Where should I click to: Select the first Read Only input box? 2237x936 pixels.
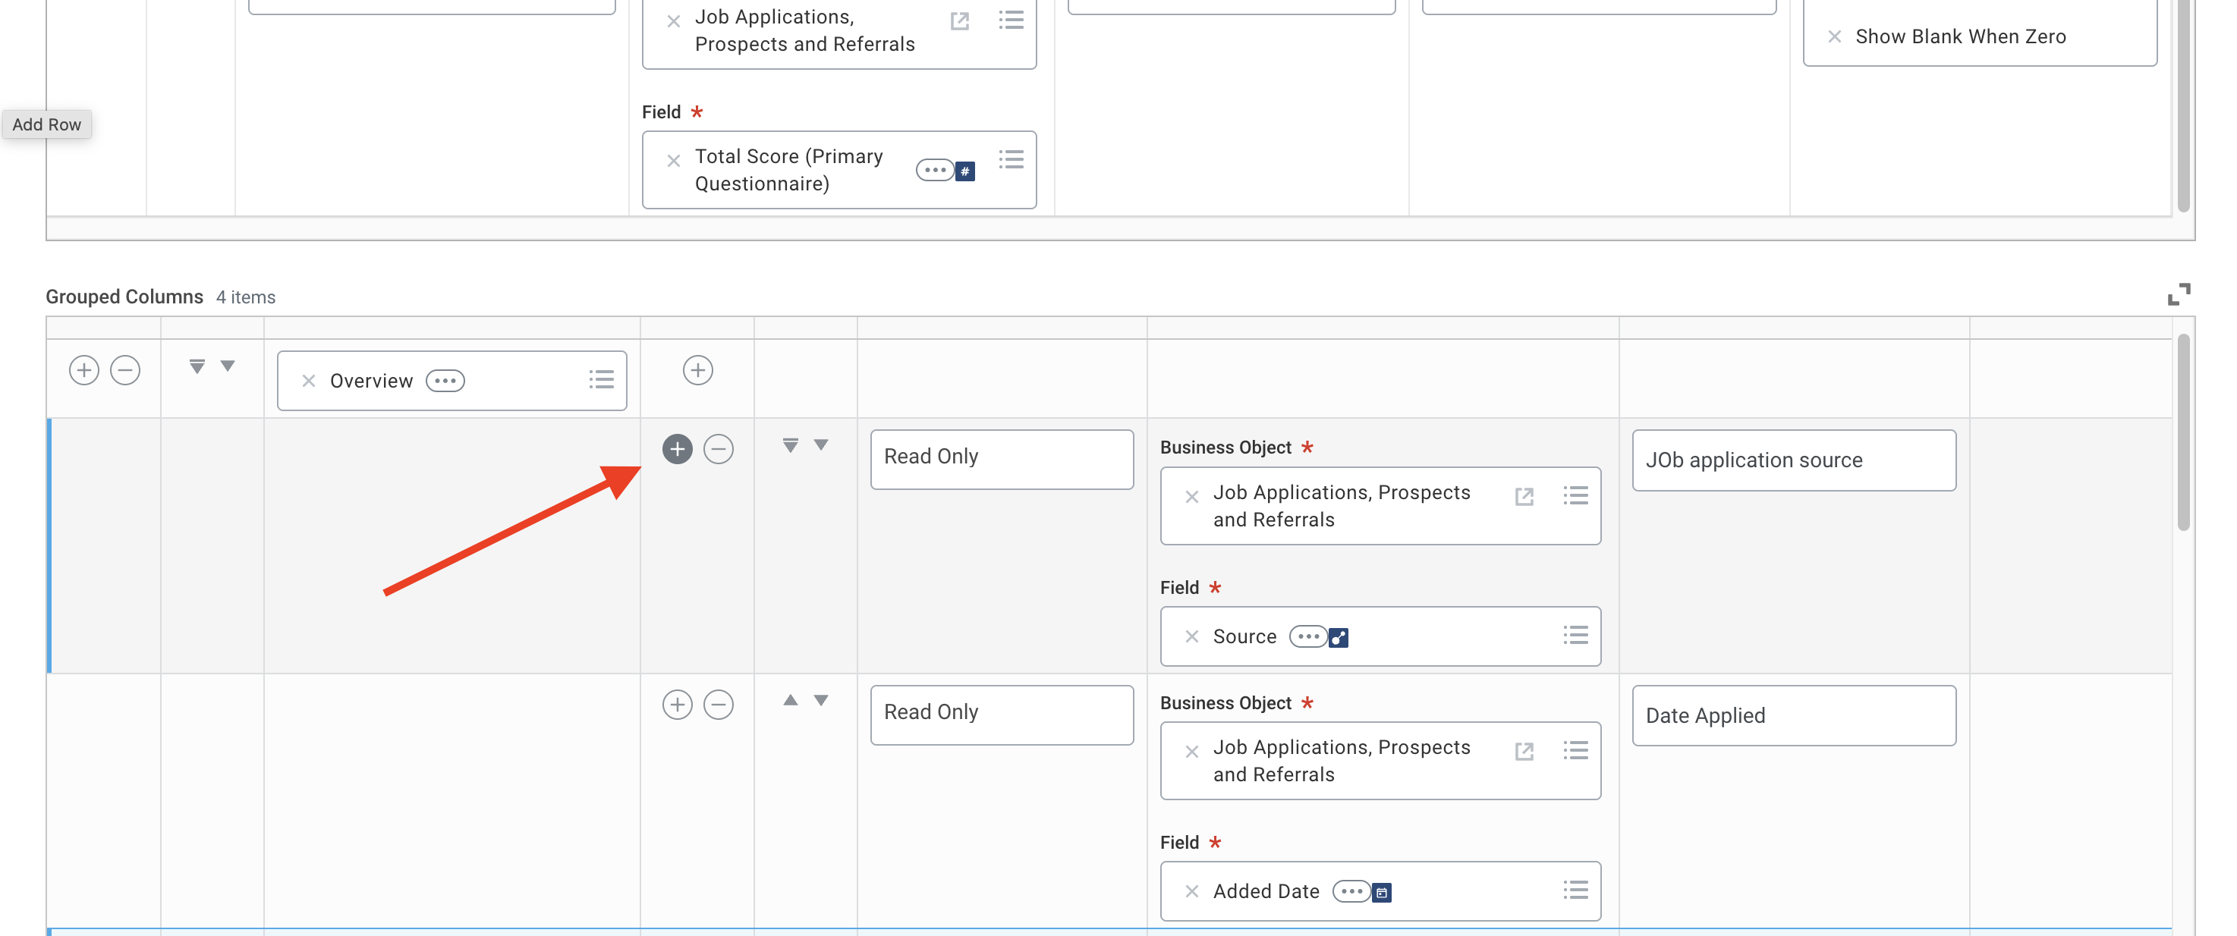(1002, 458)
